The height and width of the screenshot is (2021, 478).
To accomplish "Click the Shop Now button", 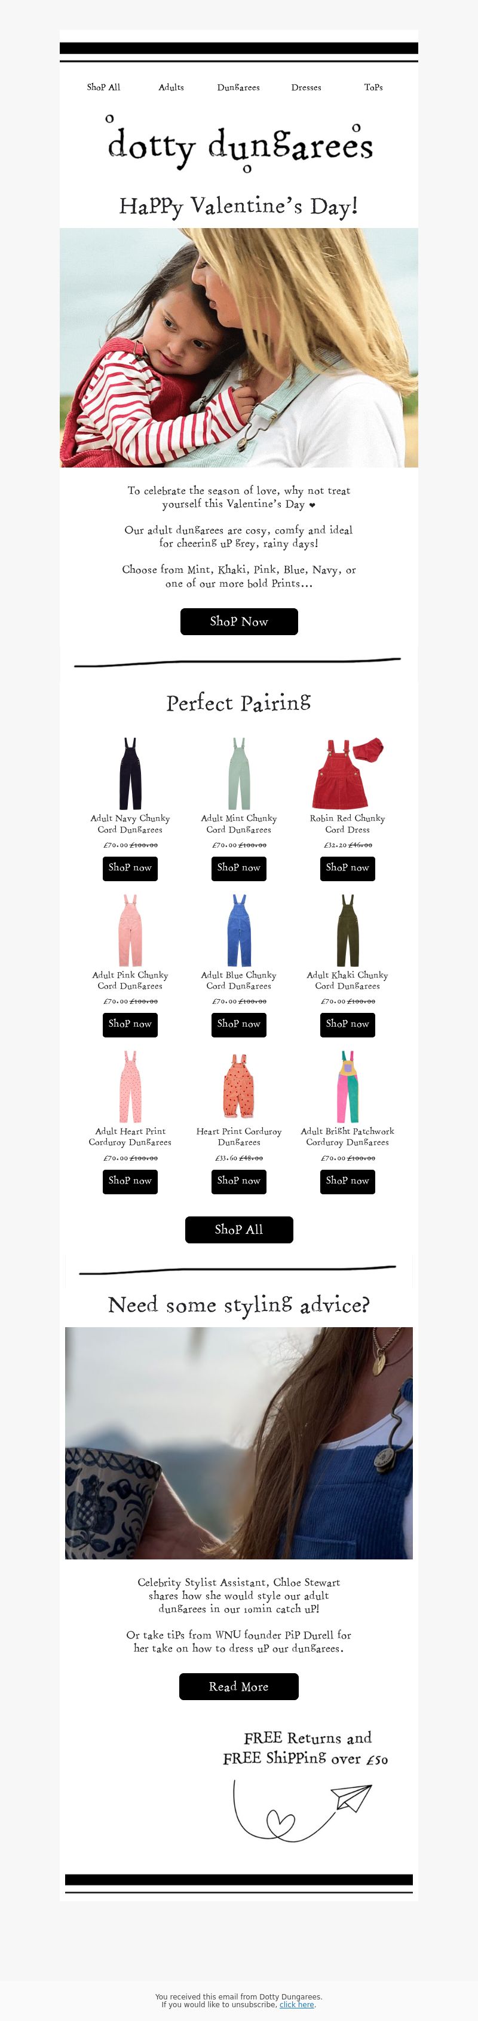I will pyautogui.click(x=239, y=621).
